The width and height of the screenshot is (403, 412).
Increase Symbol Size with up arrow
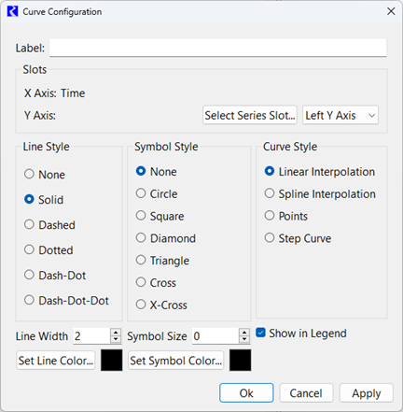pos(244,333)
